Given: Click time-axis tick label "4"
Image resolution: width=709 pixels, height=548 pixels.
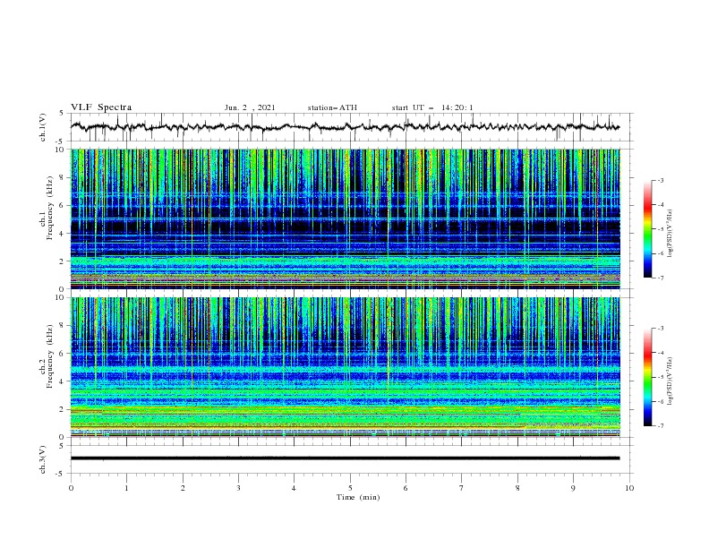Looking at the screenshot, I should [x=294, y=488].
